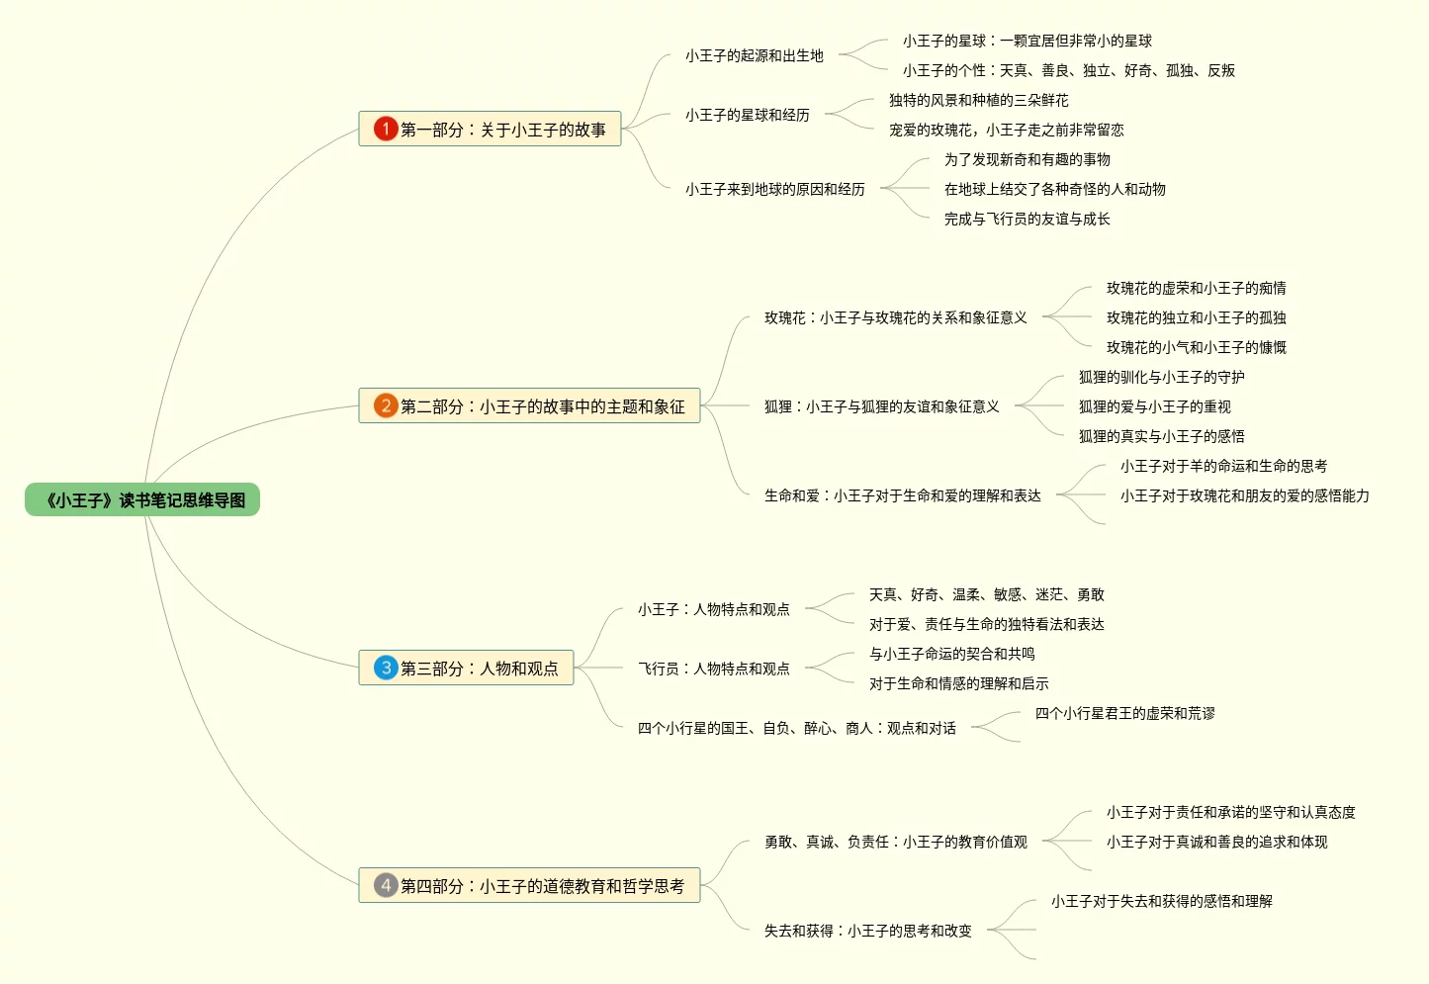Select the 飞行员：人物特点和观点 branch
This screenshot has width=1429, height=984.
pos(714,669)
